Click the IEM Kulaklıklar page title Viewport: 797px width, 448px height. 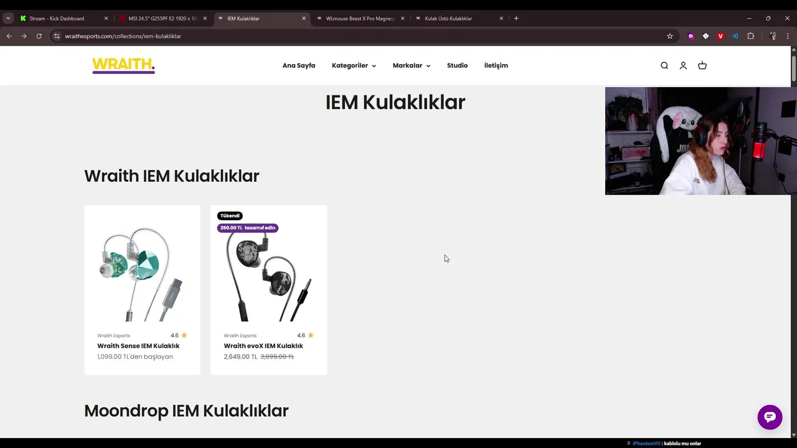click(395, 102)
